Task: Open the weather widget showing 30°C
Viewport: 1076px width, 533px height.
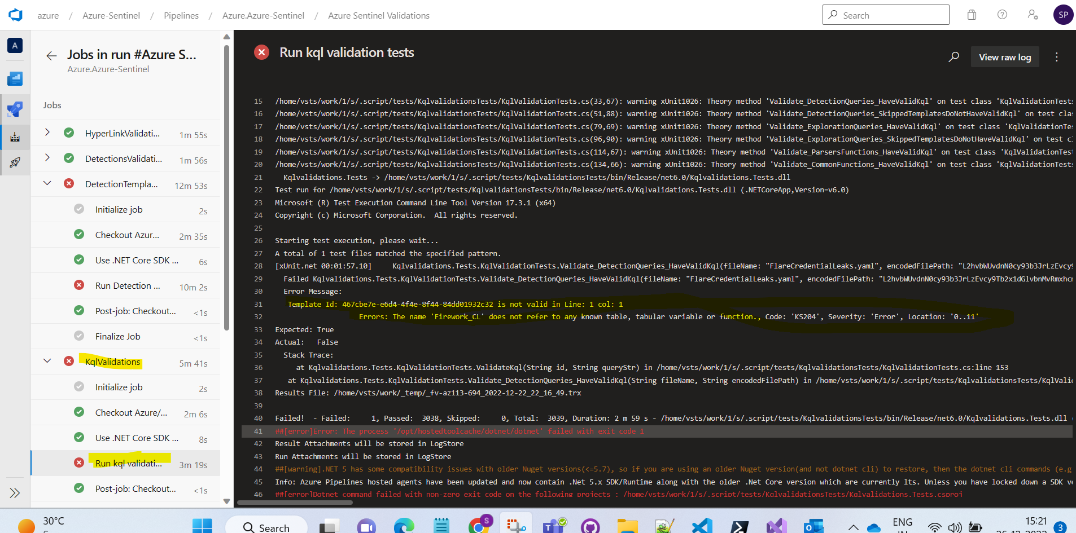Action: point(41,525)
